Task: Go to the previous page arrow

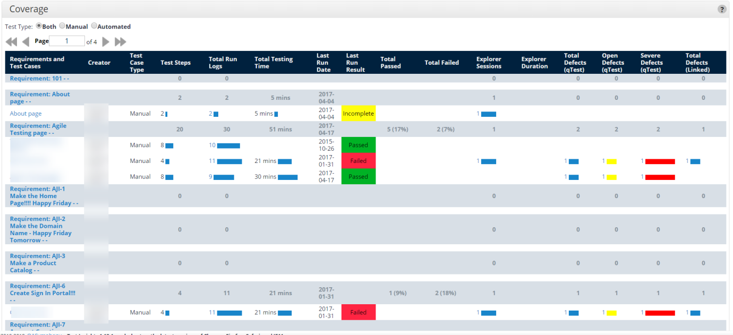Action: tap(25, 41)
